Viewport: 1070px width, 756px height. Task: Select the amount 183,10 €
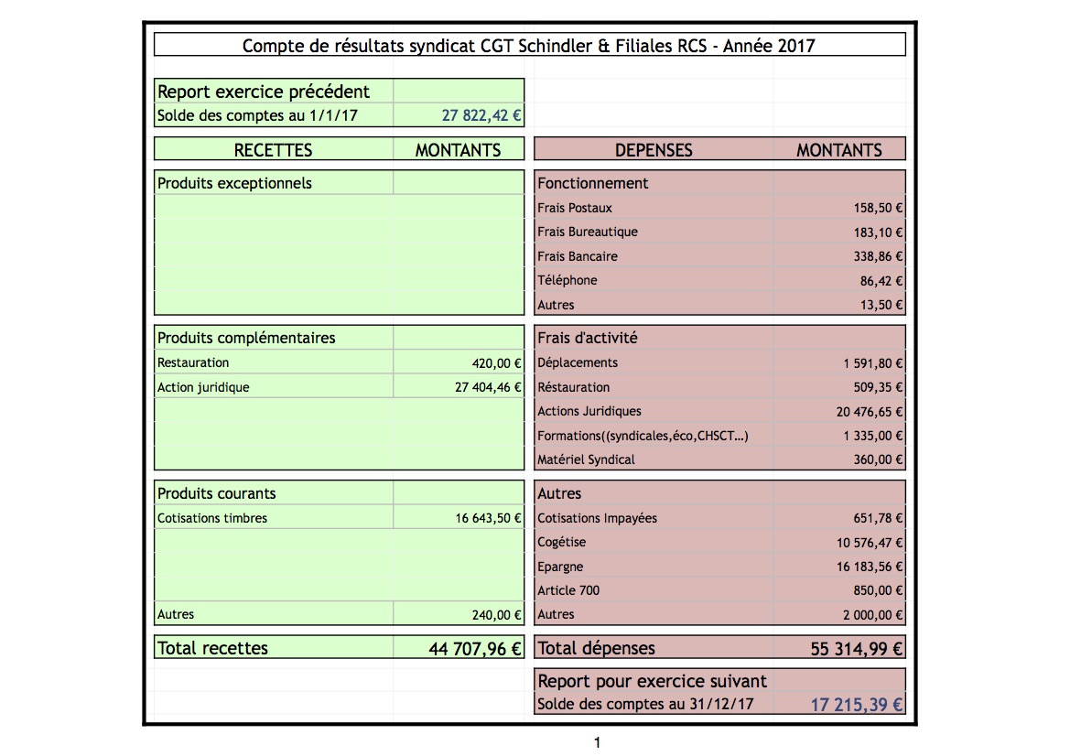pyautogui.click(x=878, y=232)
